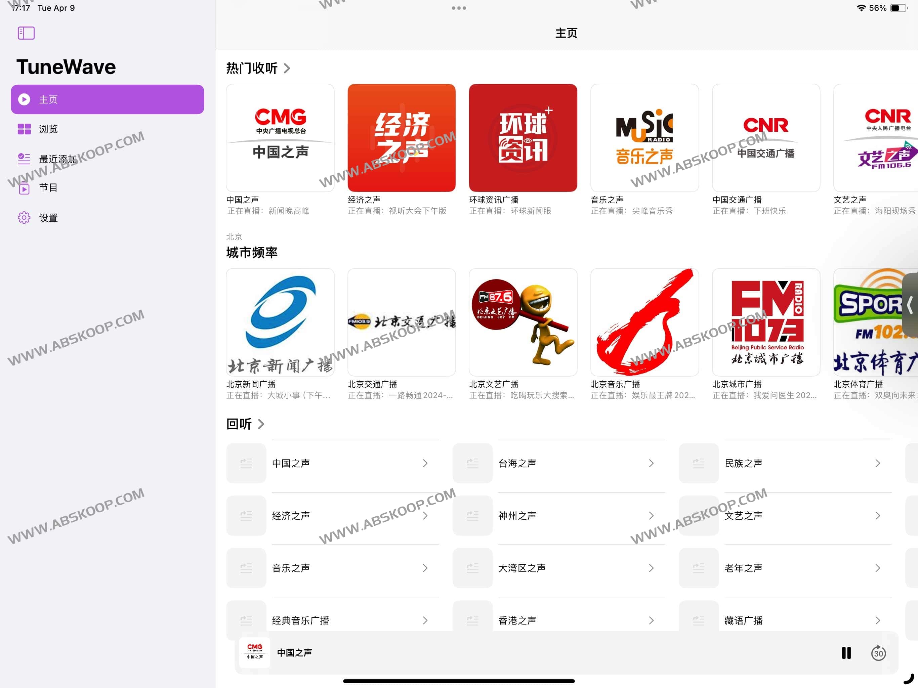Pause 中国之声 in the mini player
This screenshot has height=688, width=918.
coord(846,653)
